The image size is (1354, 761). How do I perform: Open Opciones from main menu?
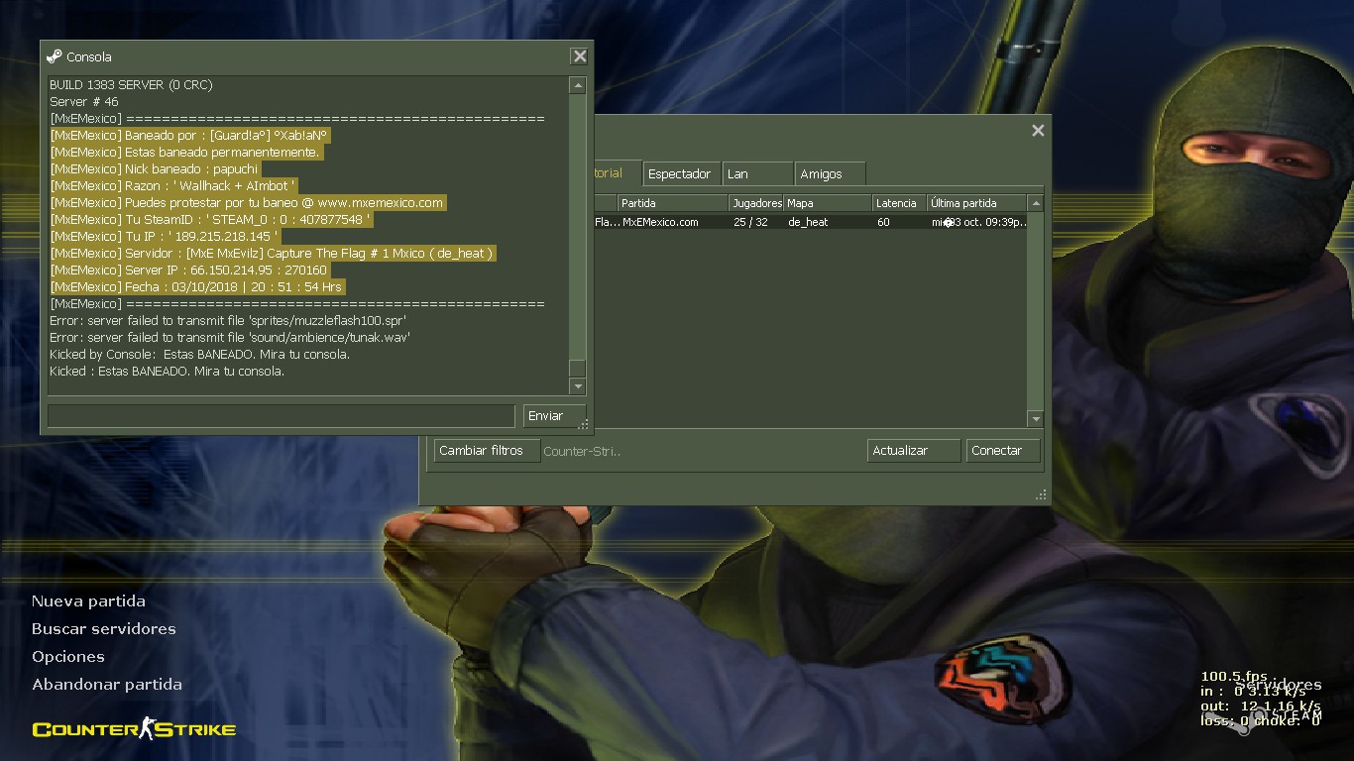point(67,657)
